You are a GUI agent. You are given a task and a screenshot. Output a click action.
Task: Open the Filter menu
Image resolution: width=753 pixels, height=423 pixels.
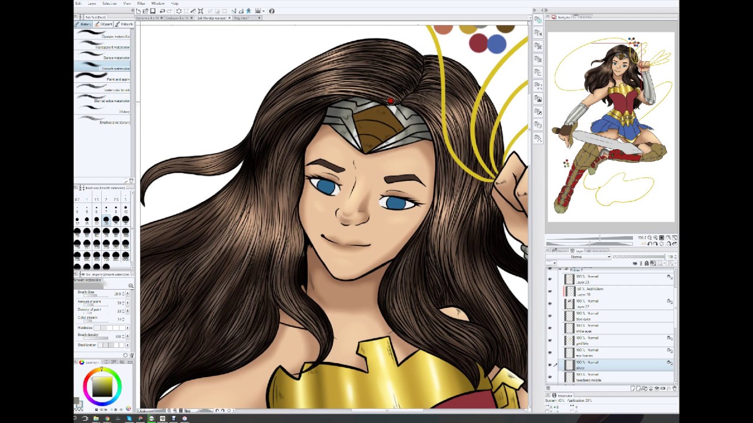(141, 4)
